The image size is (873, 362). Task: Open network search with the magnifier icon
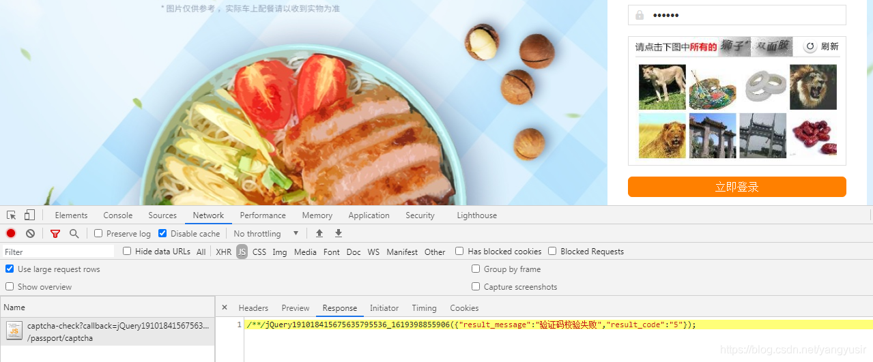pyautogui.click(x=74, y=233)
